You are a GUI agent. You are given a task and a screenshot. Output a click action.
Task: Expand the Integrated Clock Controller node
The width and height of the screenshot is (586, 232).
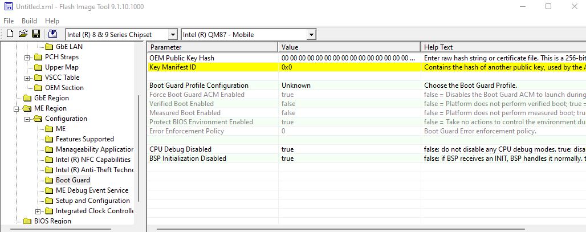coord(38,212)
